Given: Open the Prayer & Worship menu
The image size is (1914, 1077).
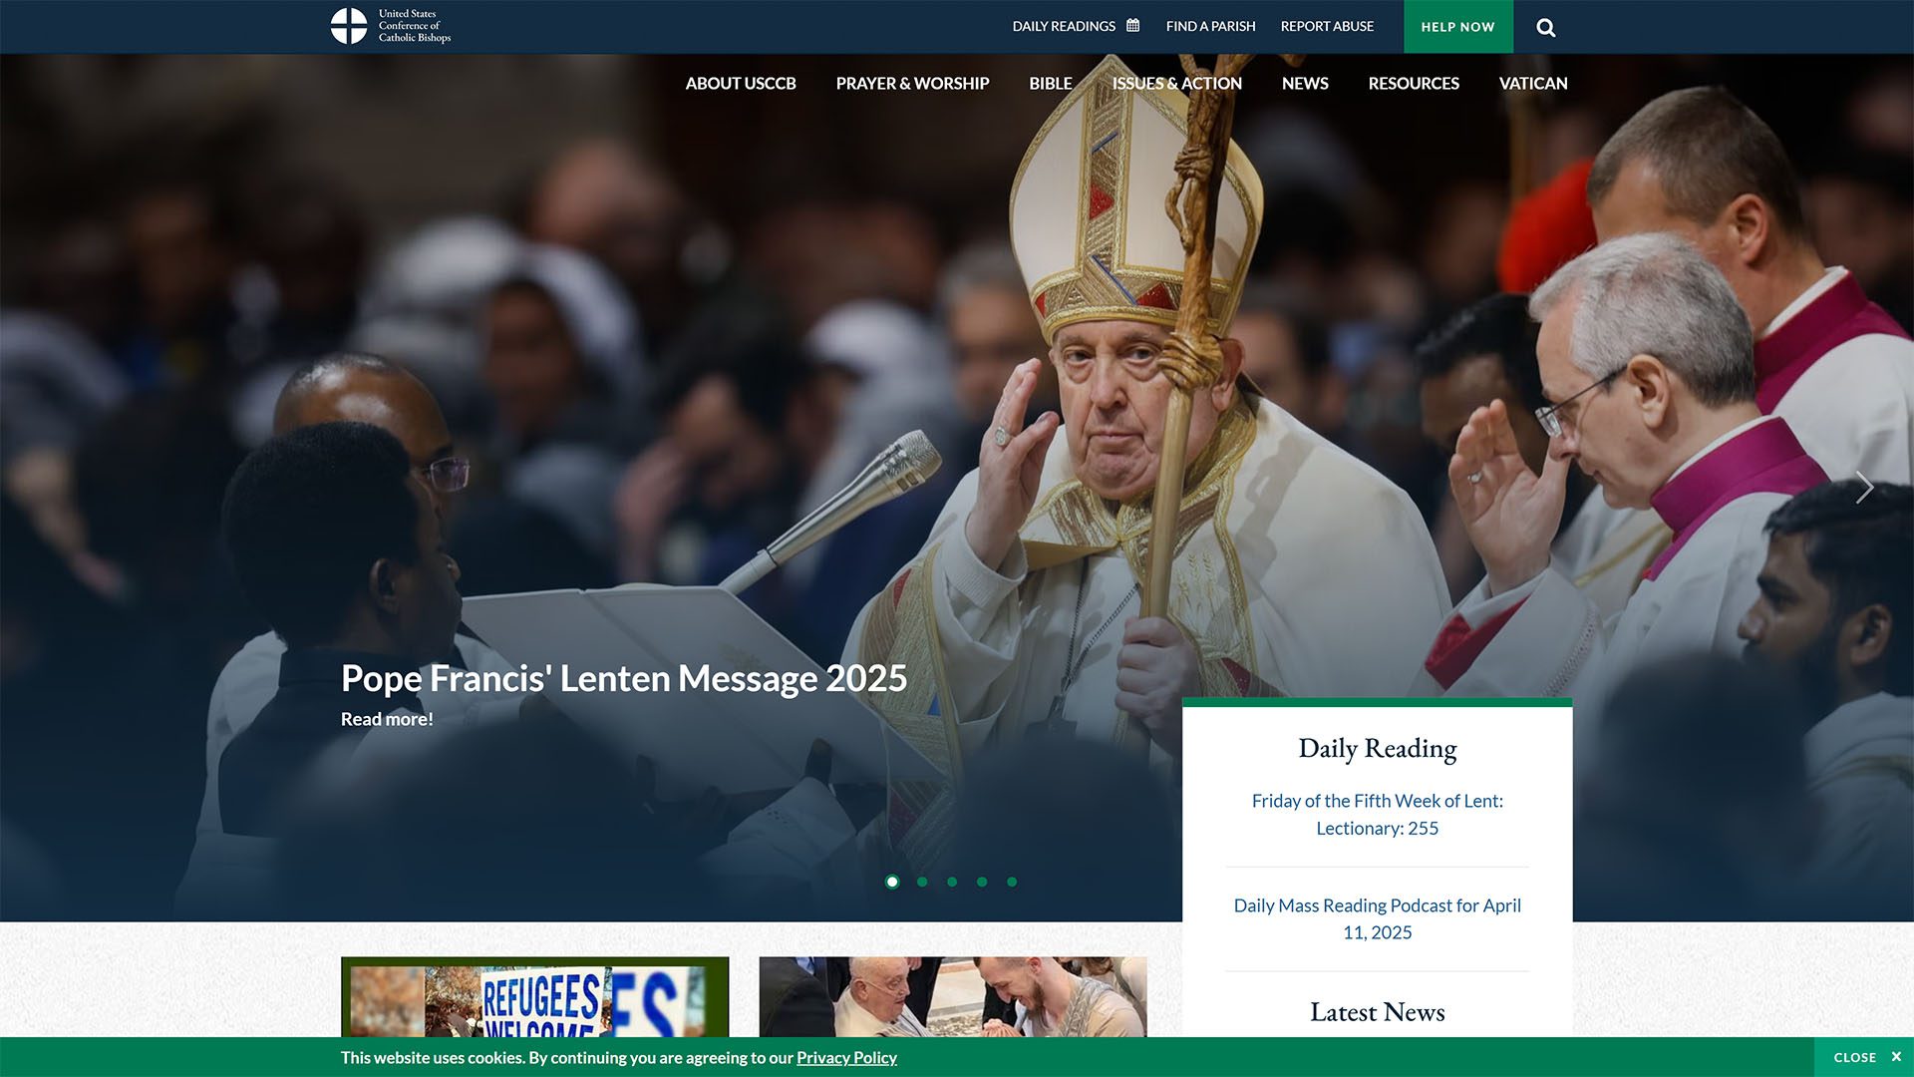Looking at the screenshot, I should pyautogui.click(x=912, y=84).
